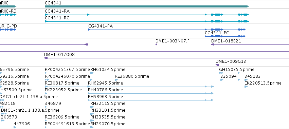Screen dimensions: 289x129
Task: Click the RH29070.5prime EST arrow
Action: point(92,127)
